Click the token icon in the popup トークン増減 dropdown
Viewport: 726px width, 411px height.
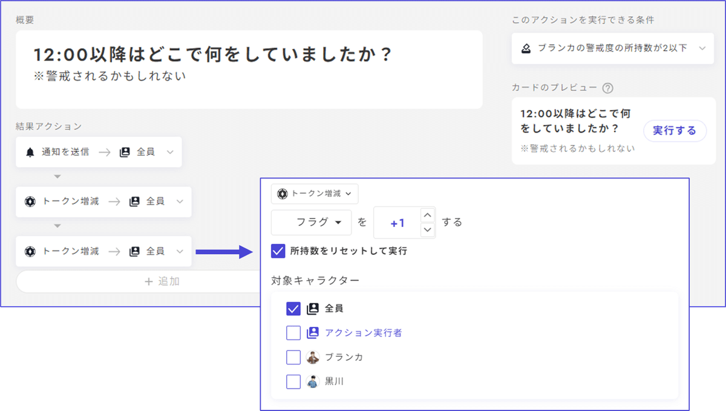coord(282,194)
